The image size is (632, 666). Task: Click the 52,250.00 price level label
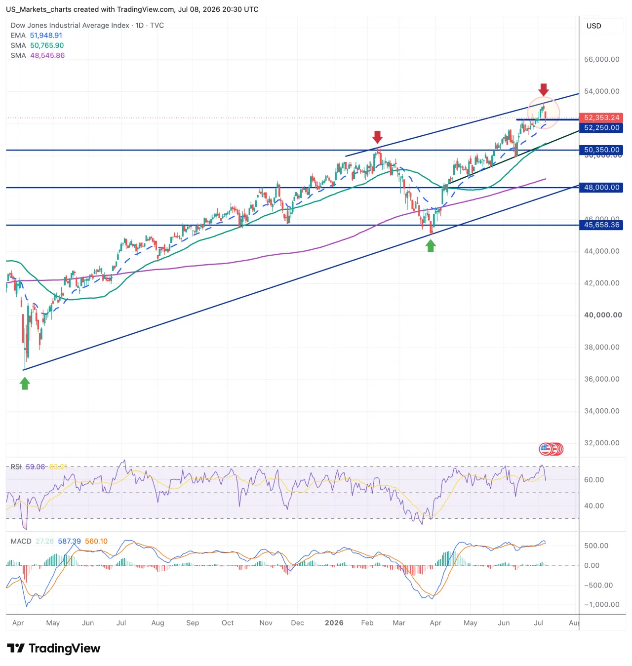click(x=601, y=127)
